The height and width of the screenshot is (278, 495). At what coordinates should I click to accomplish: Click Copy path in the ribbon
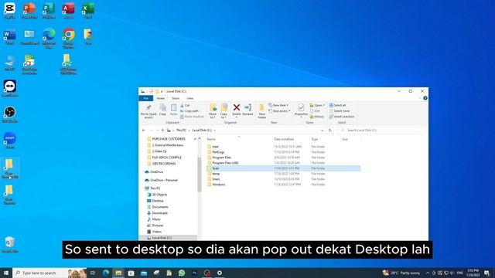pos(189,111)
